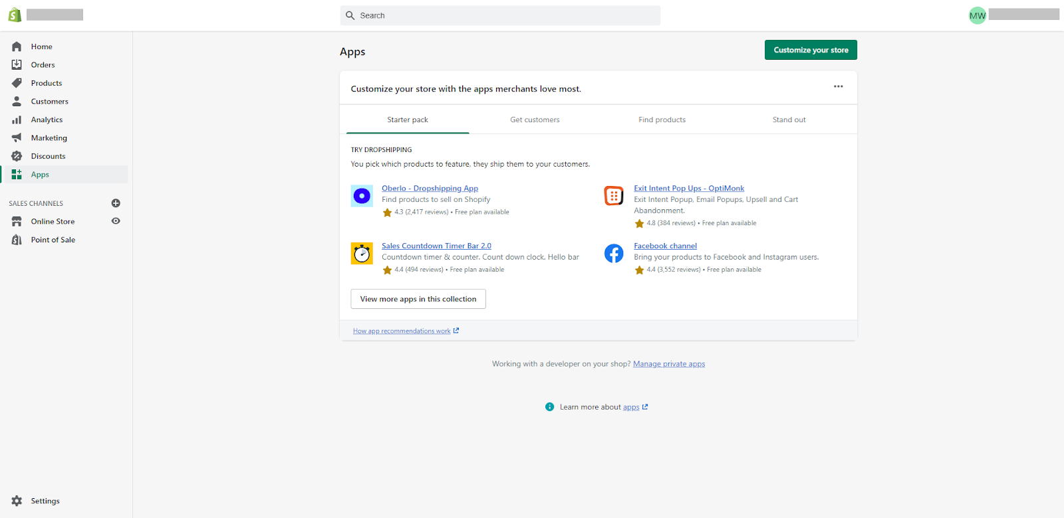
Task: Open the three-dot card options menu
Action: pyautogui.click(x=838, y=86)
